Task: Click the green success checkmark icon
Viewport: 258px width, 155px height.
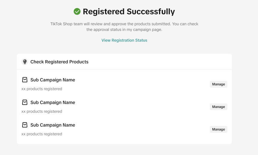Action: (77, 12)
